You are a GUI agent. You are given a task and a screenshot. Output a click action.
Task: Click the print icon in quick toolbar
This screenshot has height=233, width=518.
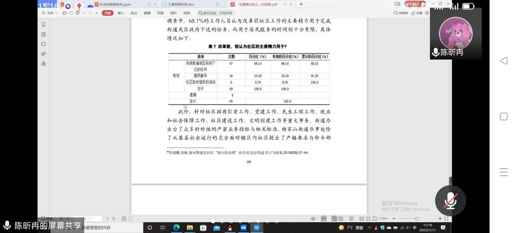coord(77,13)
